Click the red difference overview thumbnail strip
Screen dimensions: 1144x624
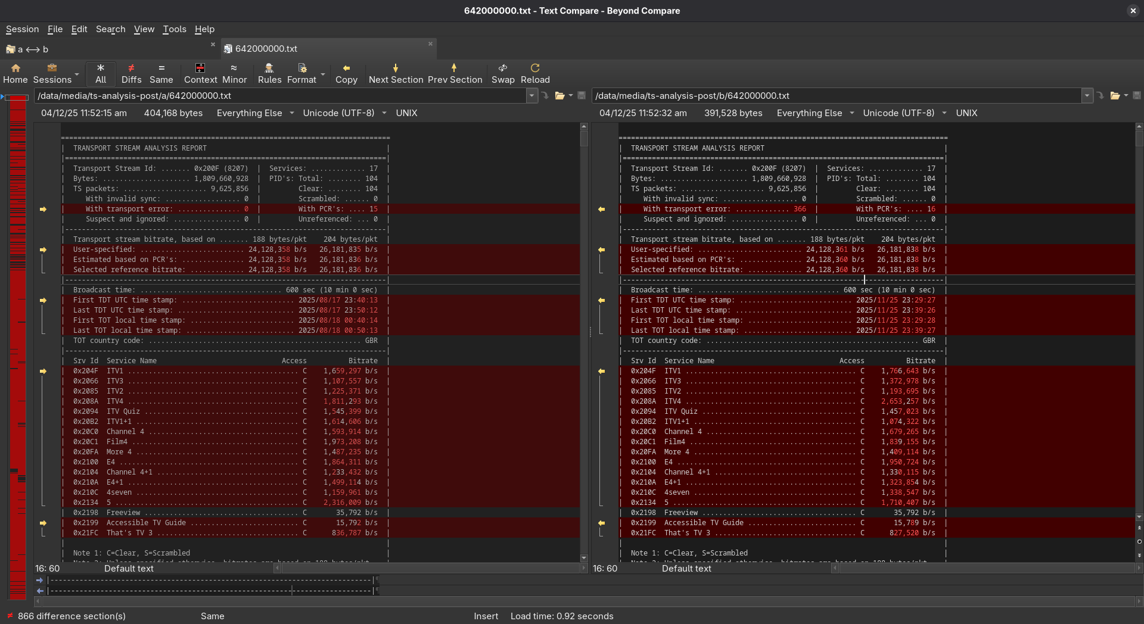pyautogui.click(x=18, y=345)
